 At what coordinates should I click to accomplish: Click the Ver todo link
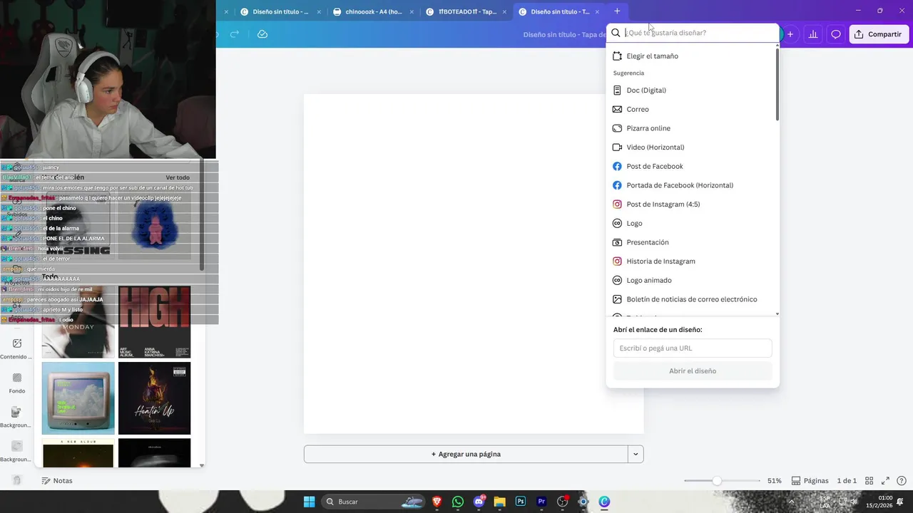pos(178,177)
